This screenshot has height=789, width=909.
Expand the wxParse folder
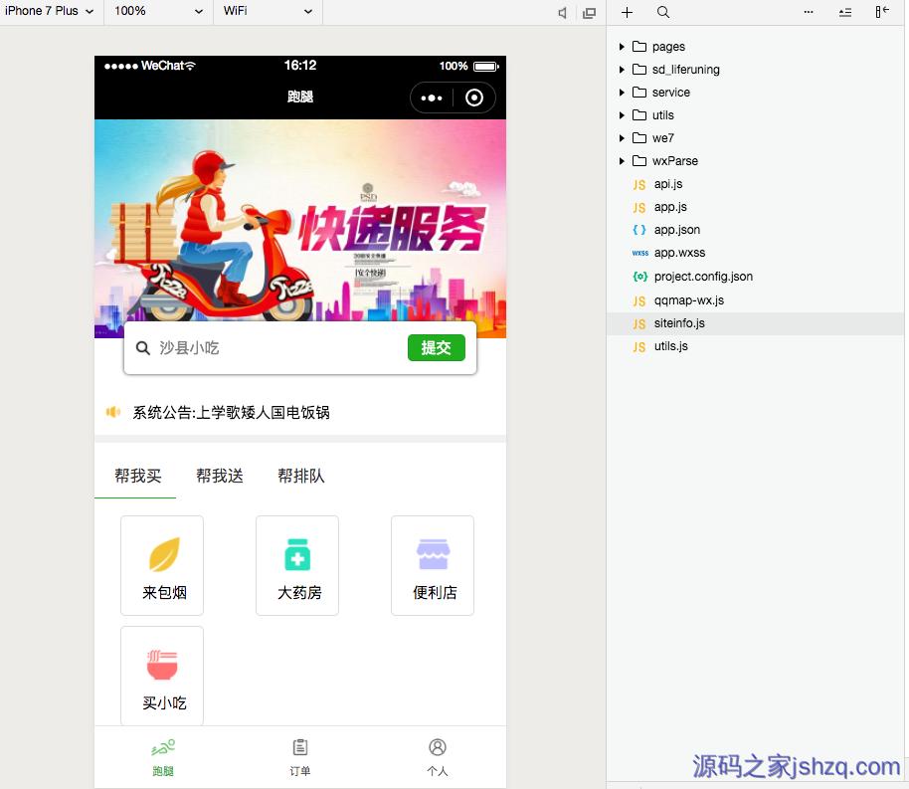coord(622,161)
